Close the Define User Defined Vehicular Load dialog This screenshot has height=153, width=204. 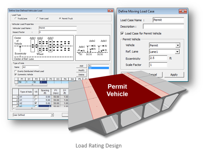point(111,11)
